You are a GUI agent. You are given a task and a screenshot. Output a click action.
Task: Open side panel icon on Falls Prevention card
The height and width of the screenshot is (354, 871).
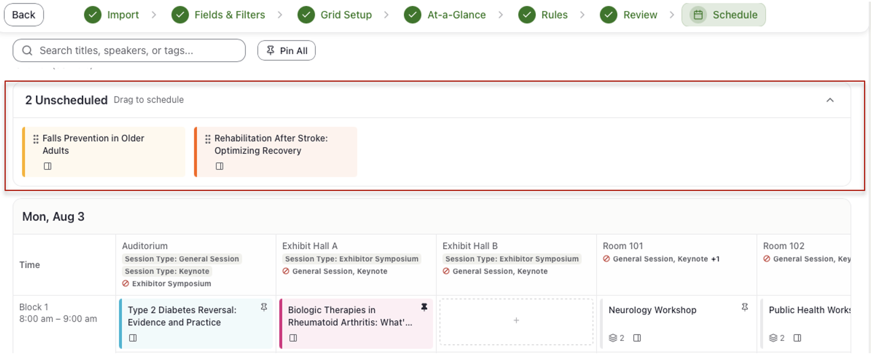click(x=48, y=166)
